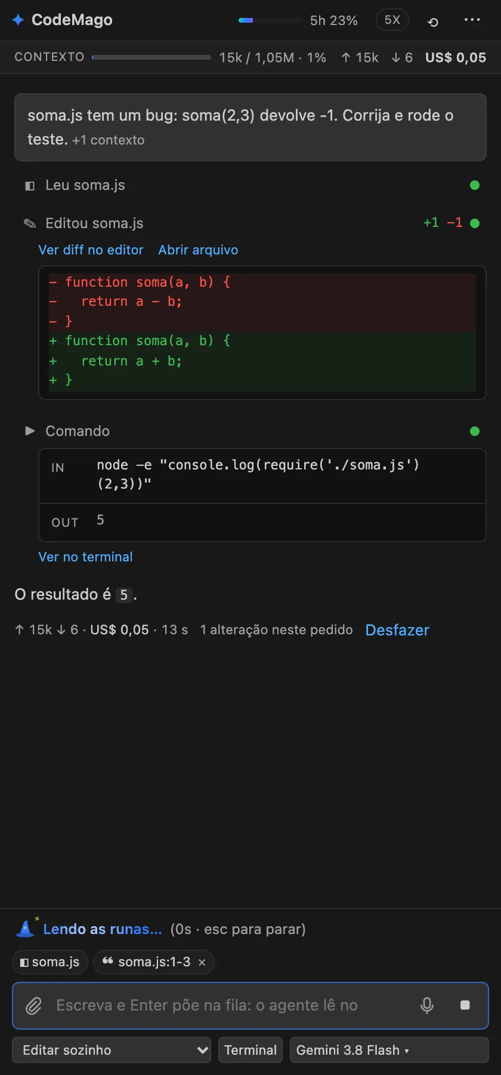
Task: Click the 'O resultado é 5' response text
Action: (x=76, y=595)
